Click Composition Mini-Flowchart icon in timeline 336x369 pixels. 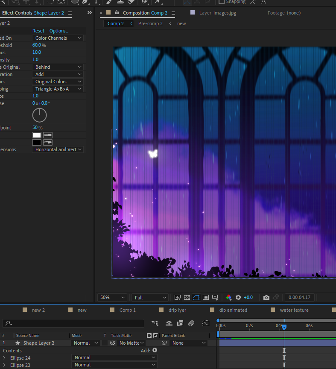pos(155,323)
